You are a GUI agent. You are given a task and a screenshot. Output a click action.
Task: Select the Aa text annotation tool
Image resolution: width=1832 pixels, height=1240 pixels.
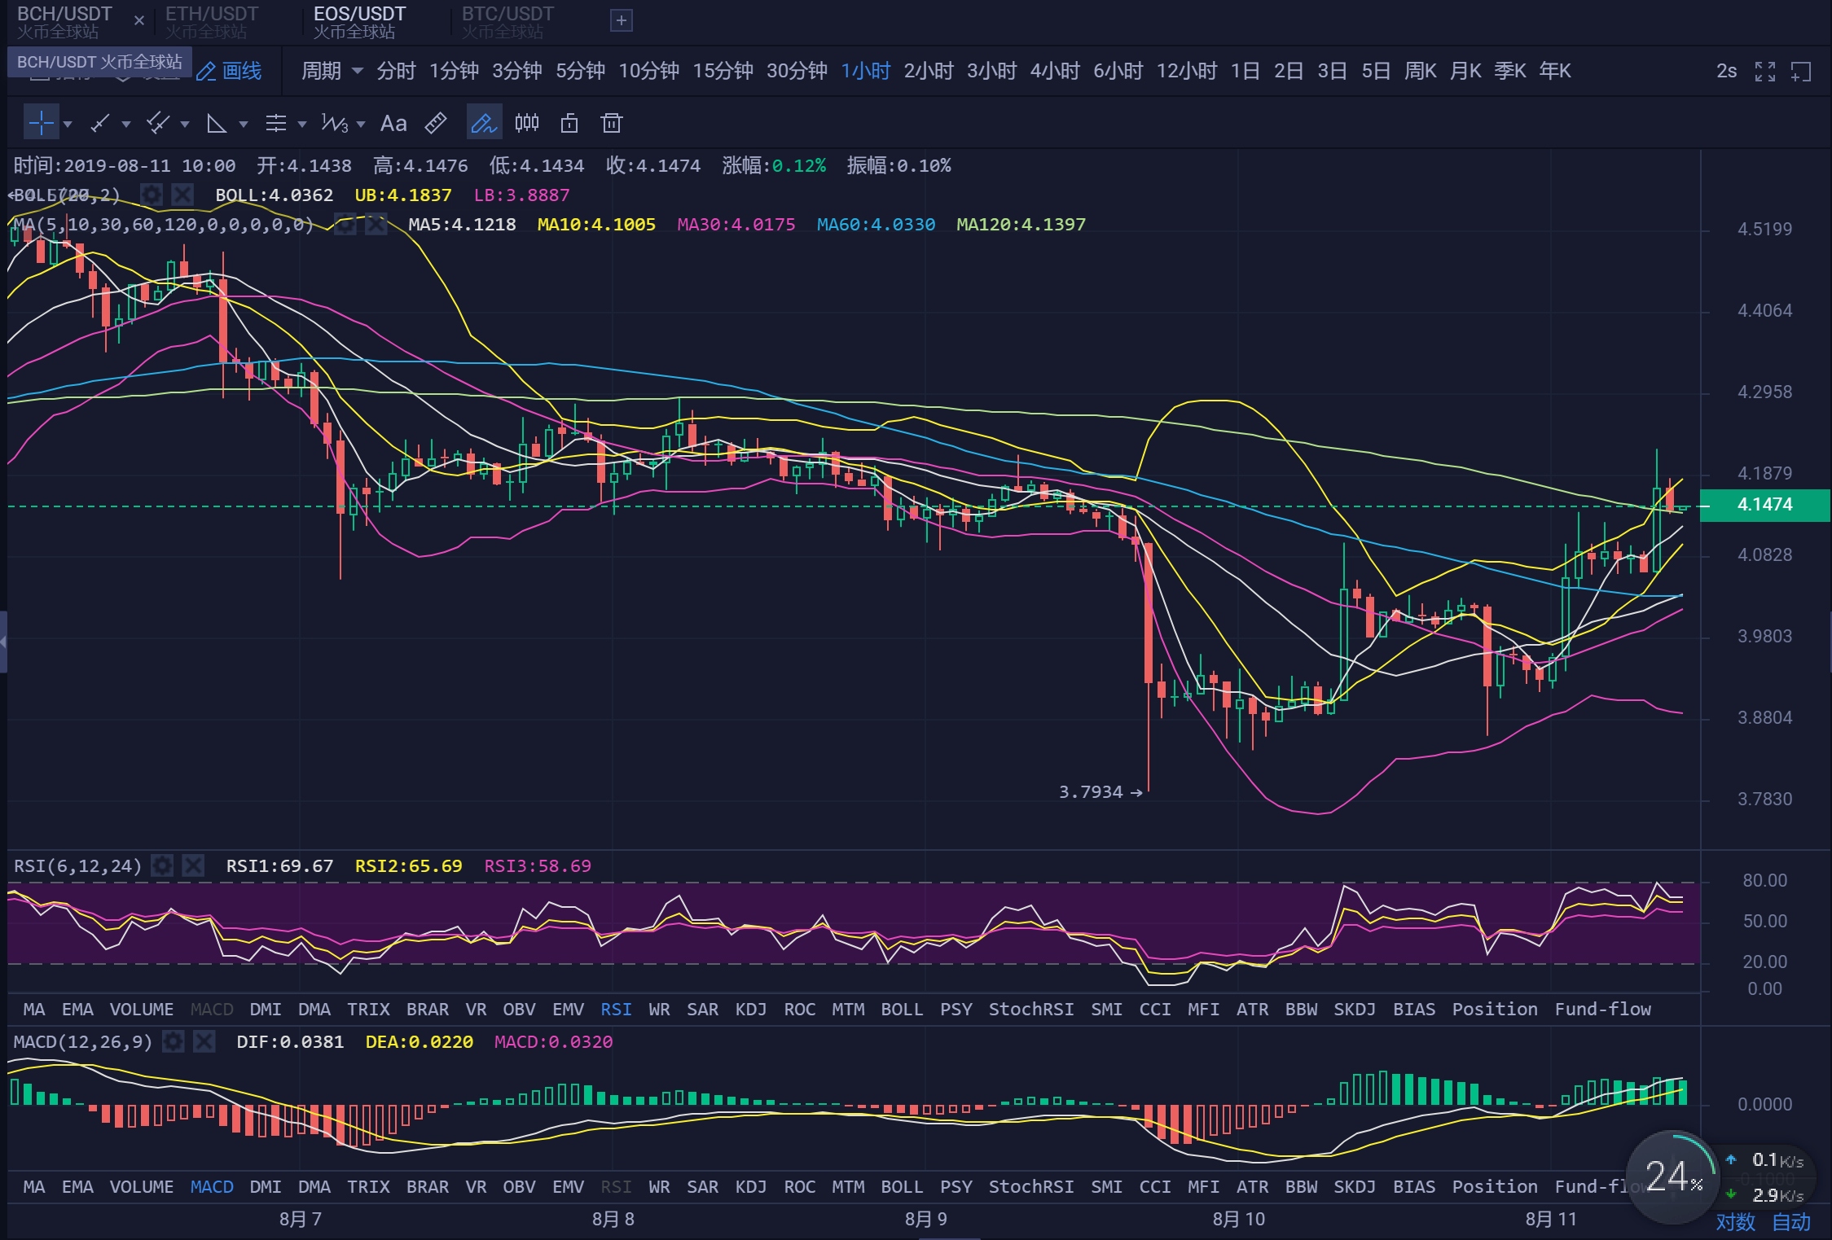(393, 123)
